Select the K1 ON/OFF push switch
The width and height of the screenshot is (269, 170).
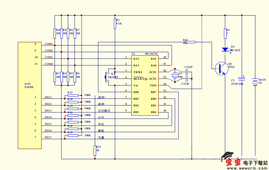107,77
